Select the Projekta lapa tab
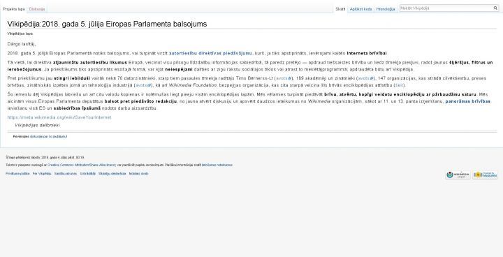The image size is (503, 257). (x=13, y=9)
